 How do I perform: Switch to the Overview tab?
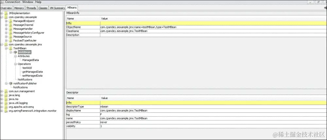coord(6,8)
